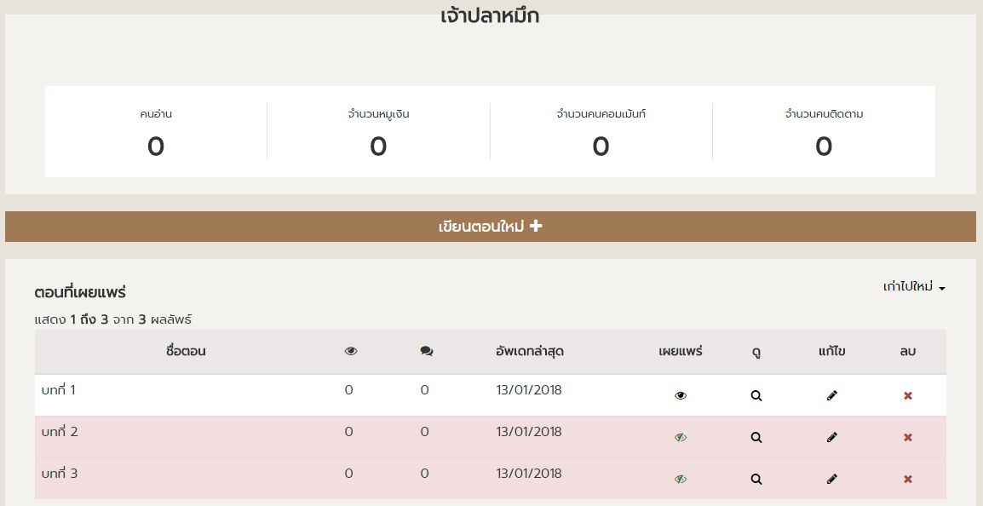Toggle publish visibility for บทที่ 3
The height and width of the screenshot is (506, 983).
[681, 479]
